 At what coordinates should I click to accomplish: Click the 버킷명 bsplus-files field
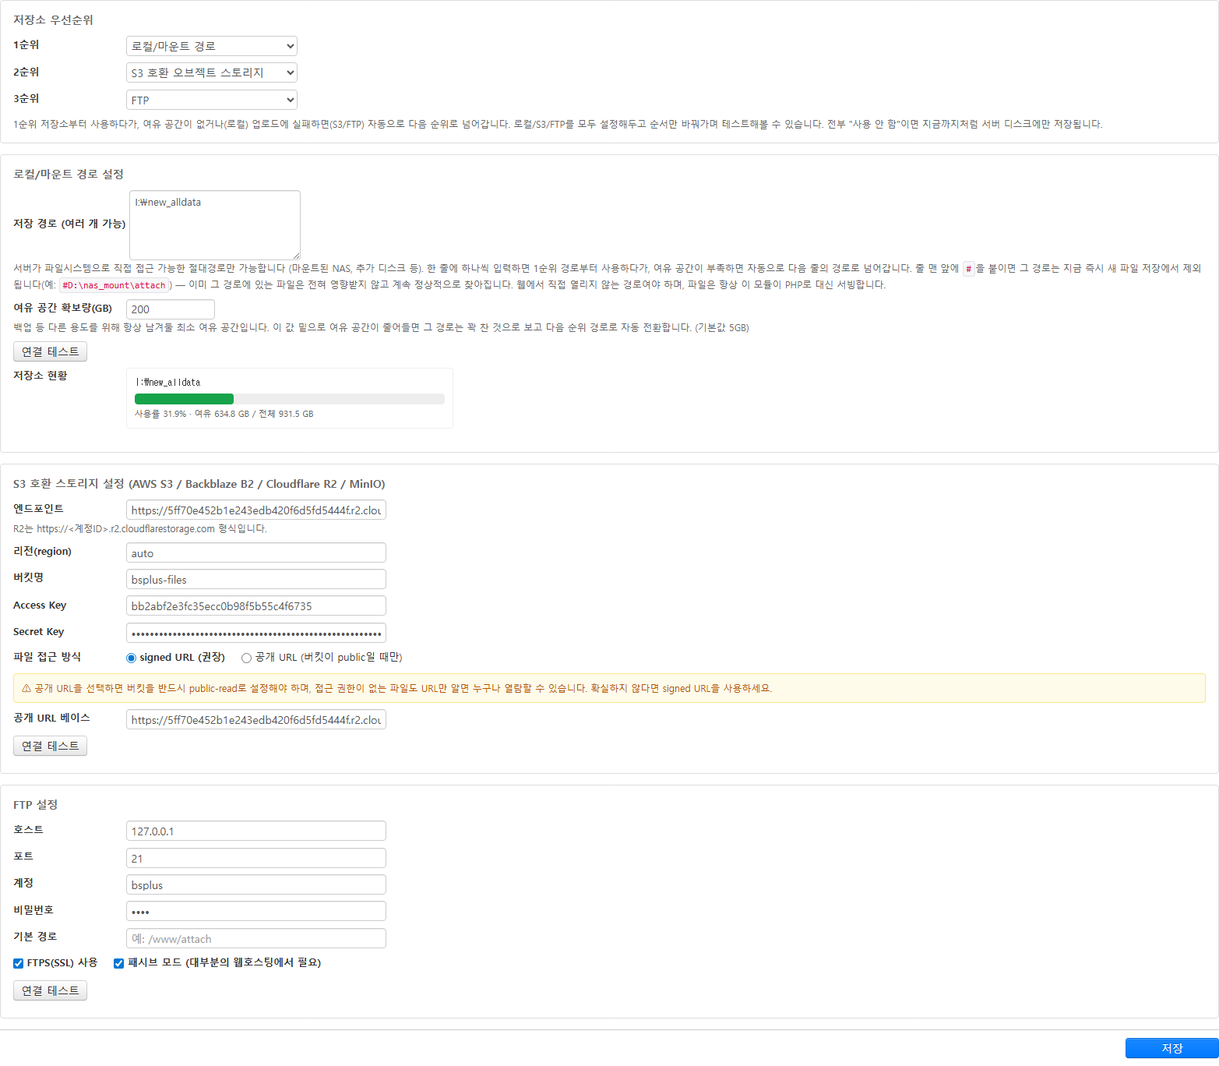pyautogui.click(x=255, y=579)
